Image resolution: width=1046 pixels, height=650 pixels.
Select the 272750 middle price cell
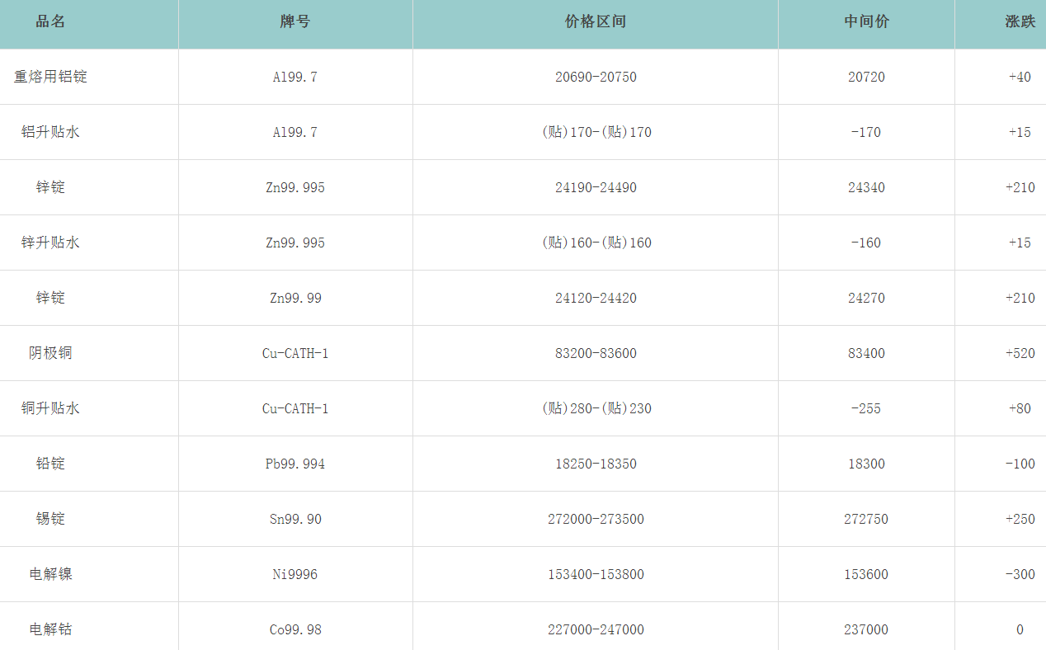[x=866, y=519]
